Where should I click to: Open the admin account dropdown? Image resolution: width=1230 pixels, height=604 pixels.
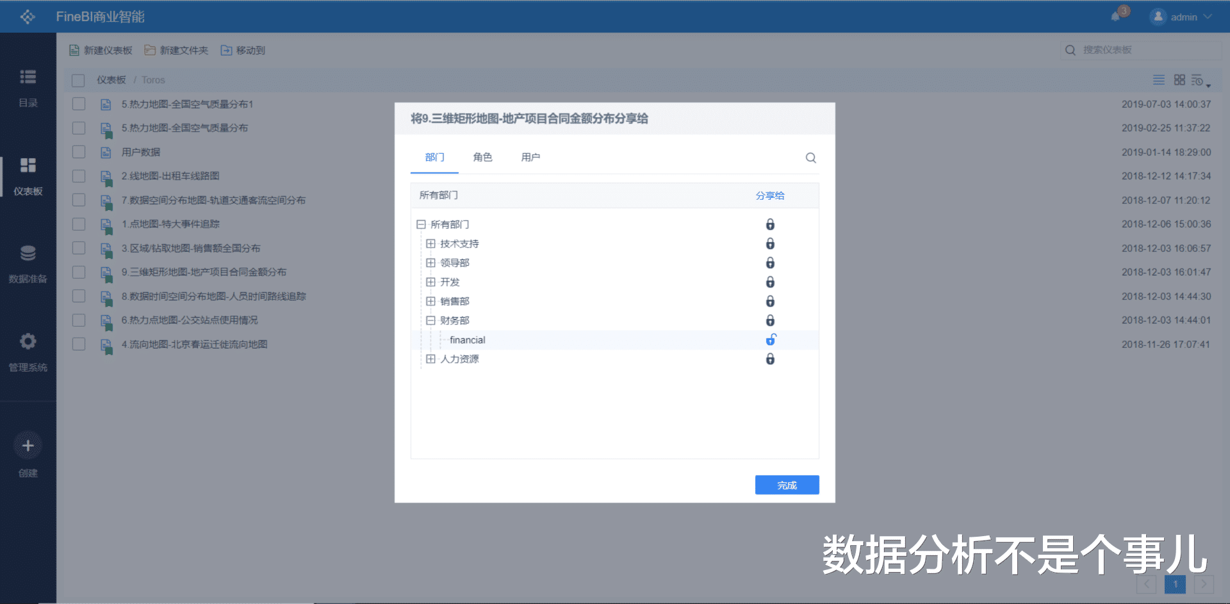coord(1182,16)
